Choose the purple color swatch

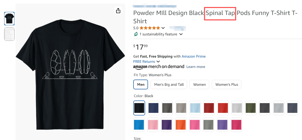[167, 125]
